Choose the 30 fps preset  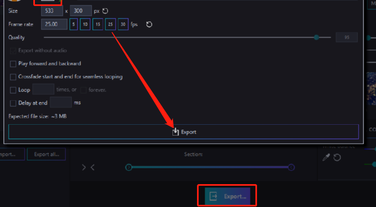(123, 25)
